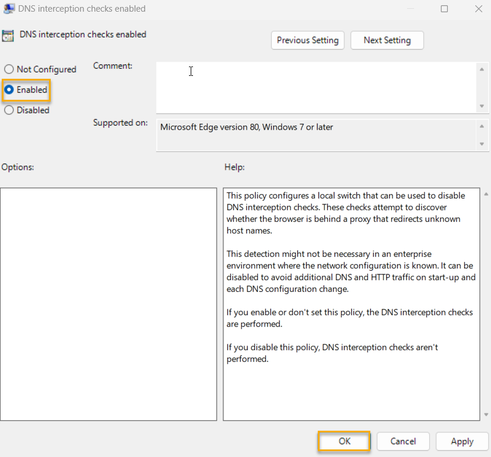Select the Enabled radio button
Viewport: 491px width, 457px height.
pos(9,89)
